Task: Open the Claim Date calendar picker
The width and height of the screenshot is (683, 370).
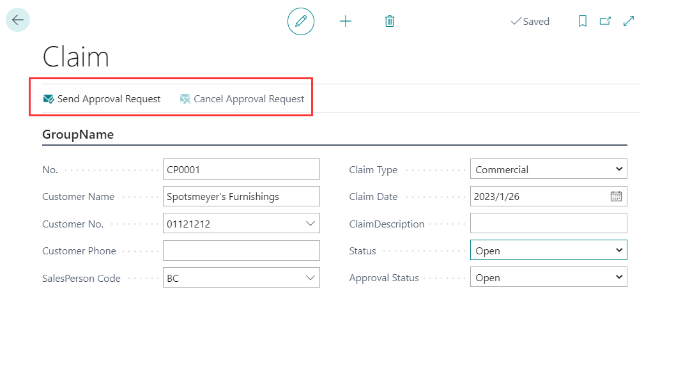Action: coord(616,196)
